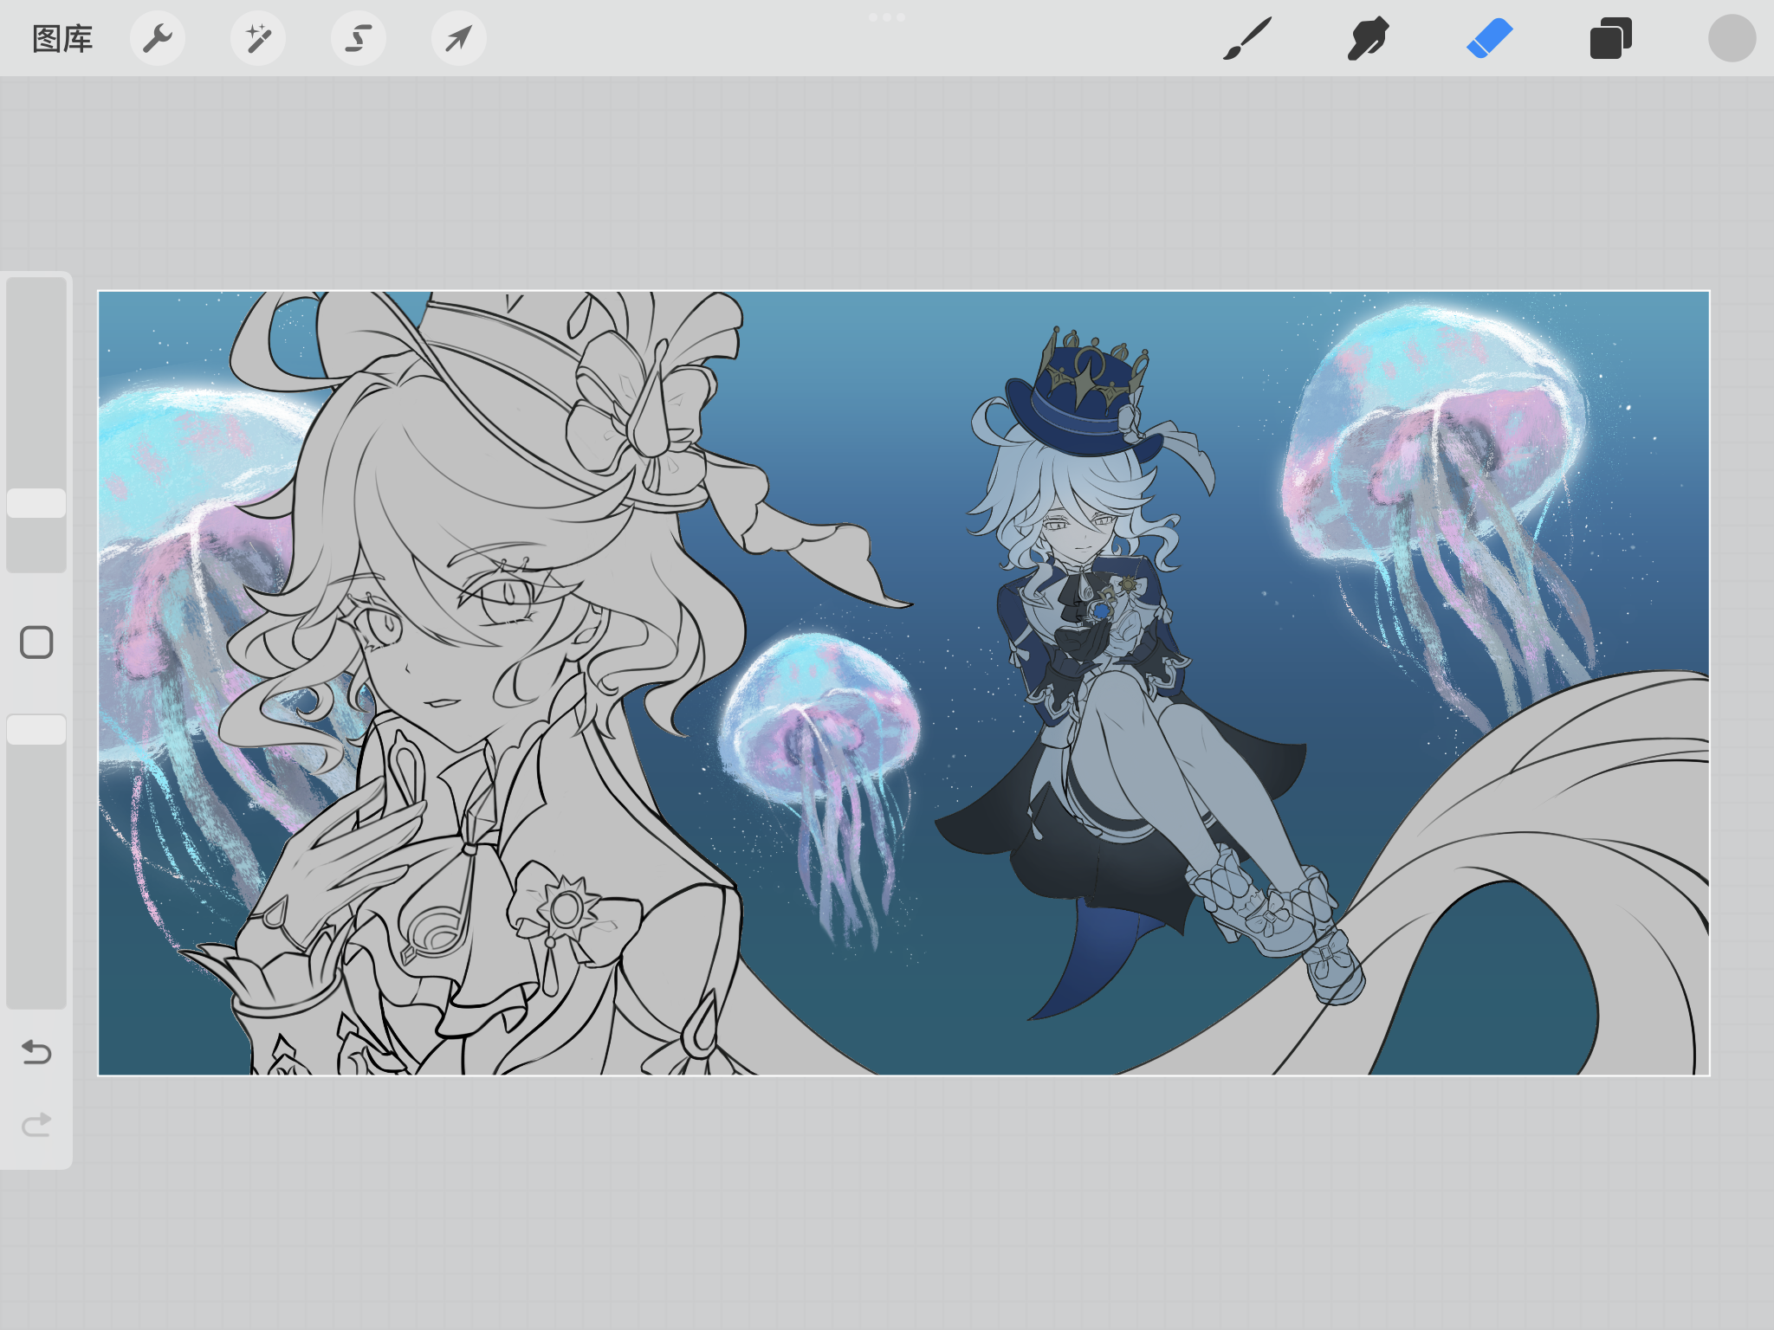Screen dimensions: 1774x1330
Task: Tap the square modify button in sidebar
Action: tap(36, 642)
